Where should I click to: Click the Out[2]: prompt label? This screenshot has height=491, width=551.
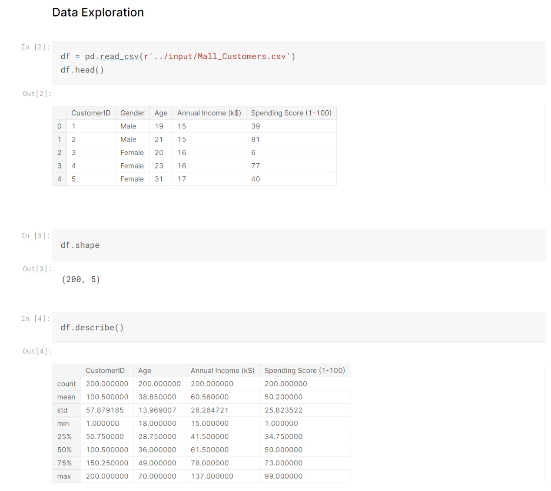[37, 93]
